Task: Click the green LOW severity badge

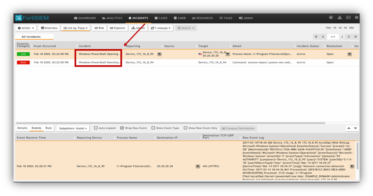Action: pyautogui.click(x=23, y=54)
